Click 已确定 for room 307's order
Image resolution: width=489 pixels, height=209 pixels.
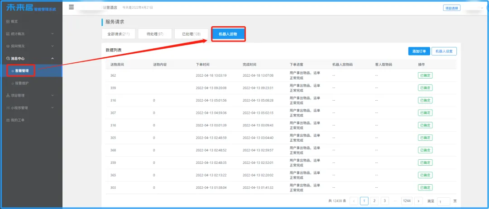coord(425,112)
